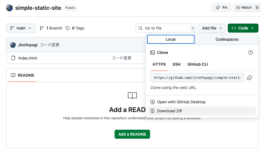The image size is (261, 153).
Task: Open the commit message link in index.html row
Action: [122, 58]
